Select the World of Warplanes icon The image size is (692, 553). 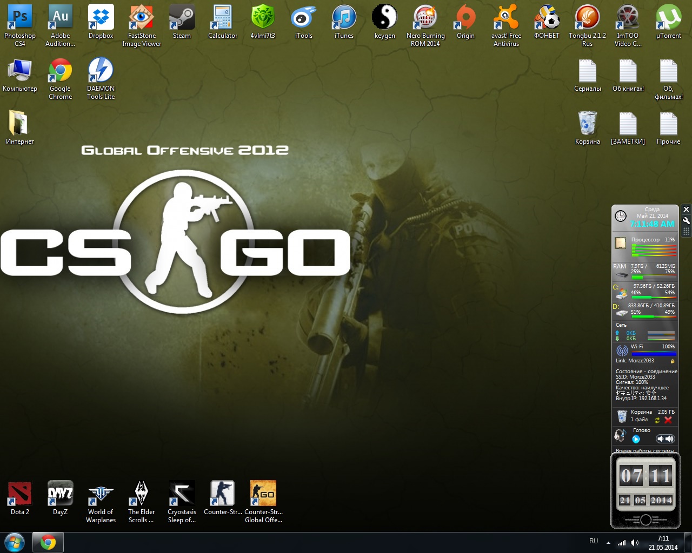(101, 494)
